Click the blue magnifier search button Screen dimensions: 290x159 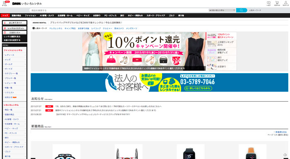pyautogui.click(x=242, y=10)
